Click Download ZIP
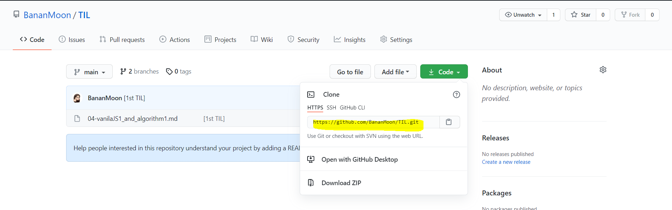 click(x=384, y=183)
